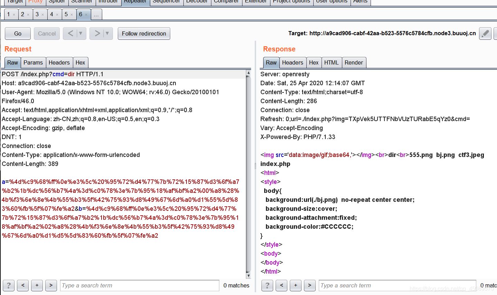Edit target with the pencil icon
This screenshot has height=295, width=497.
[x=485, y=33]
